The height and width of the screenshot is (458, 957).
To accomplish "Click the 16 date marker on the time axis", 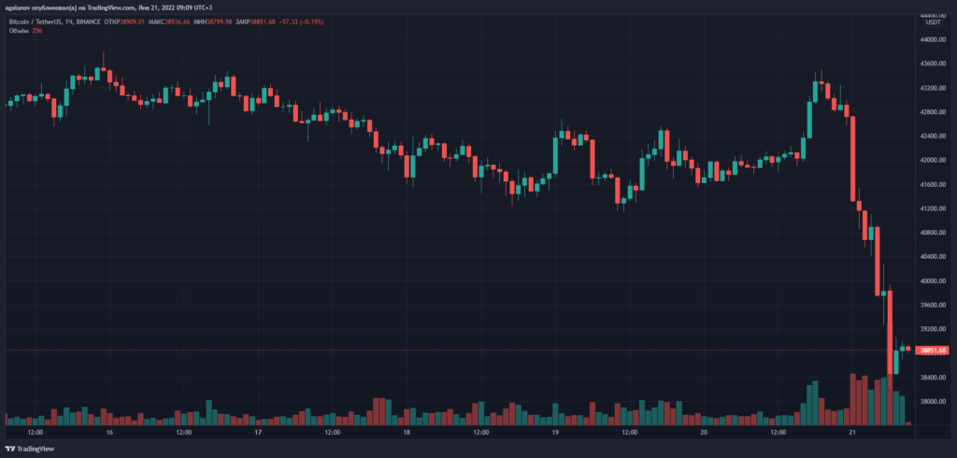I will click(x=109, y=433).
